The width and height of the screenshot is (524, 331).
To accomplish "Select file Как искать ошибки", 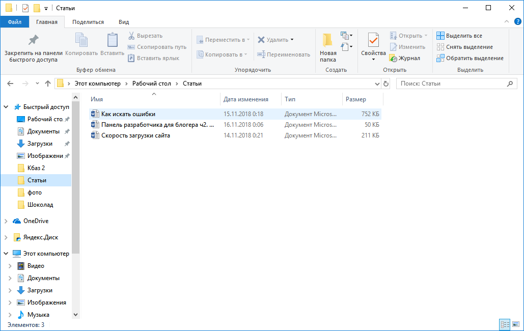I will pos(235,114).
